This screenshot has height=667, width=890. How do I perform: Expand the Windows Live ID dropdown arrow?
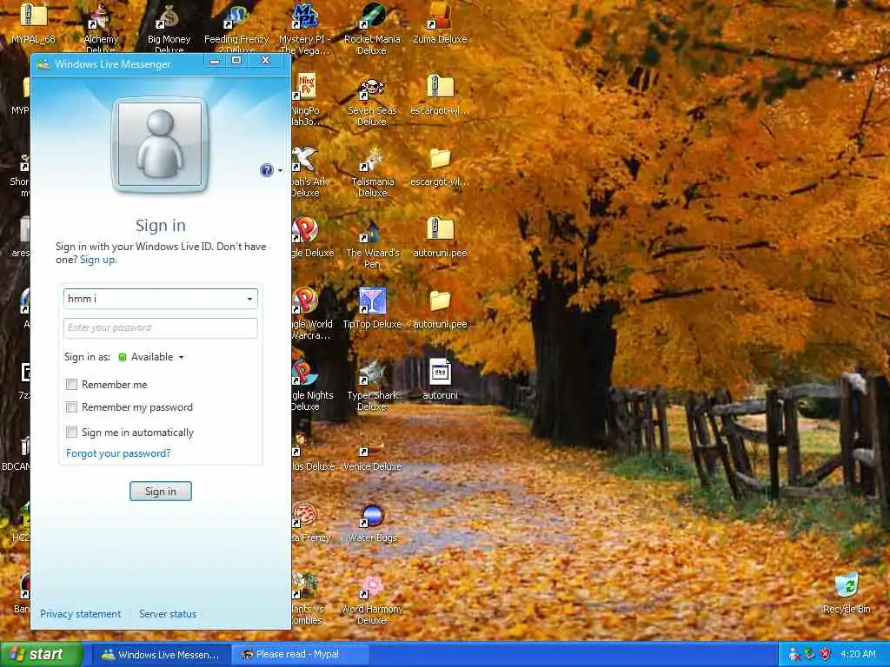point(249,299)
